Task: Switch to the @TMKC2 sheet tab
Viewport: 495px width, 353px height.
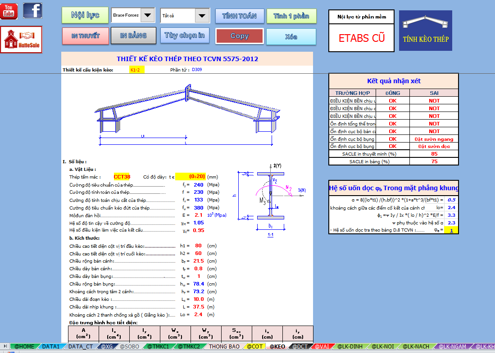Action: [x=189, y=346]
